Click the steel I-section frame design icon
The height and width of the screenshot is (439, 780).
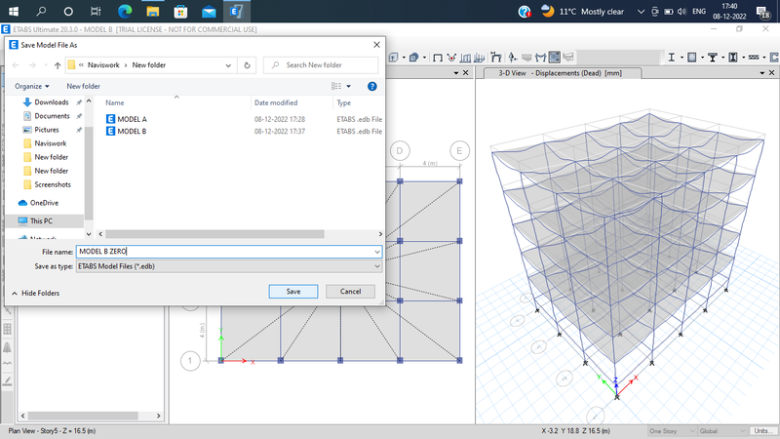671,58
